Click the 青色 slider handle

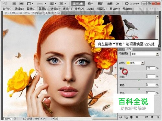(x=125, y=72)
